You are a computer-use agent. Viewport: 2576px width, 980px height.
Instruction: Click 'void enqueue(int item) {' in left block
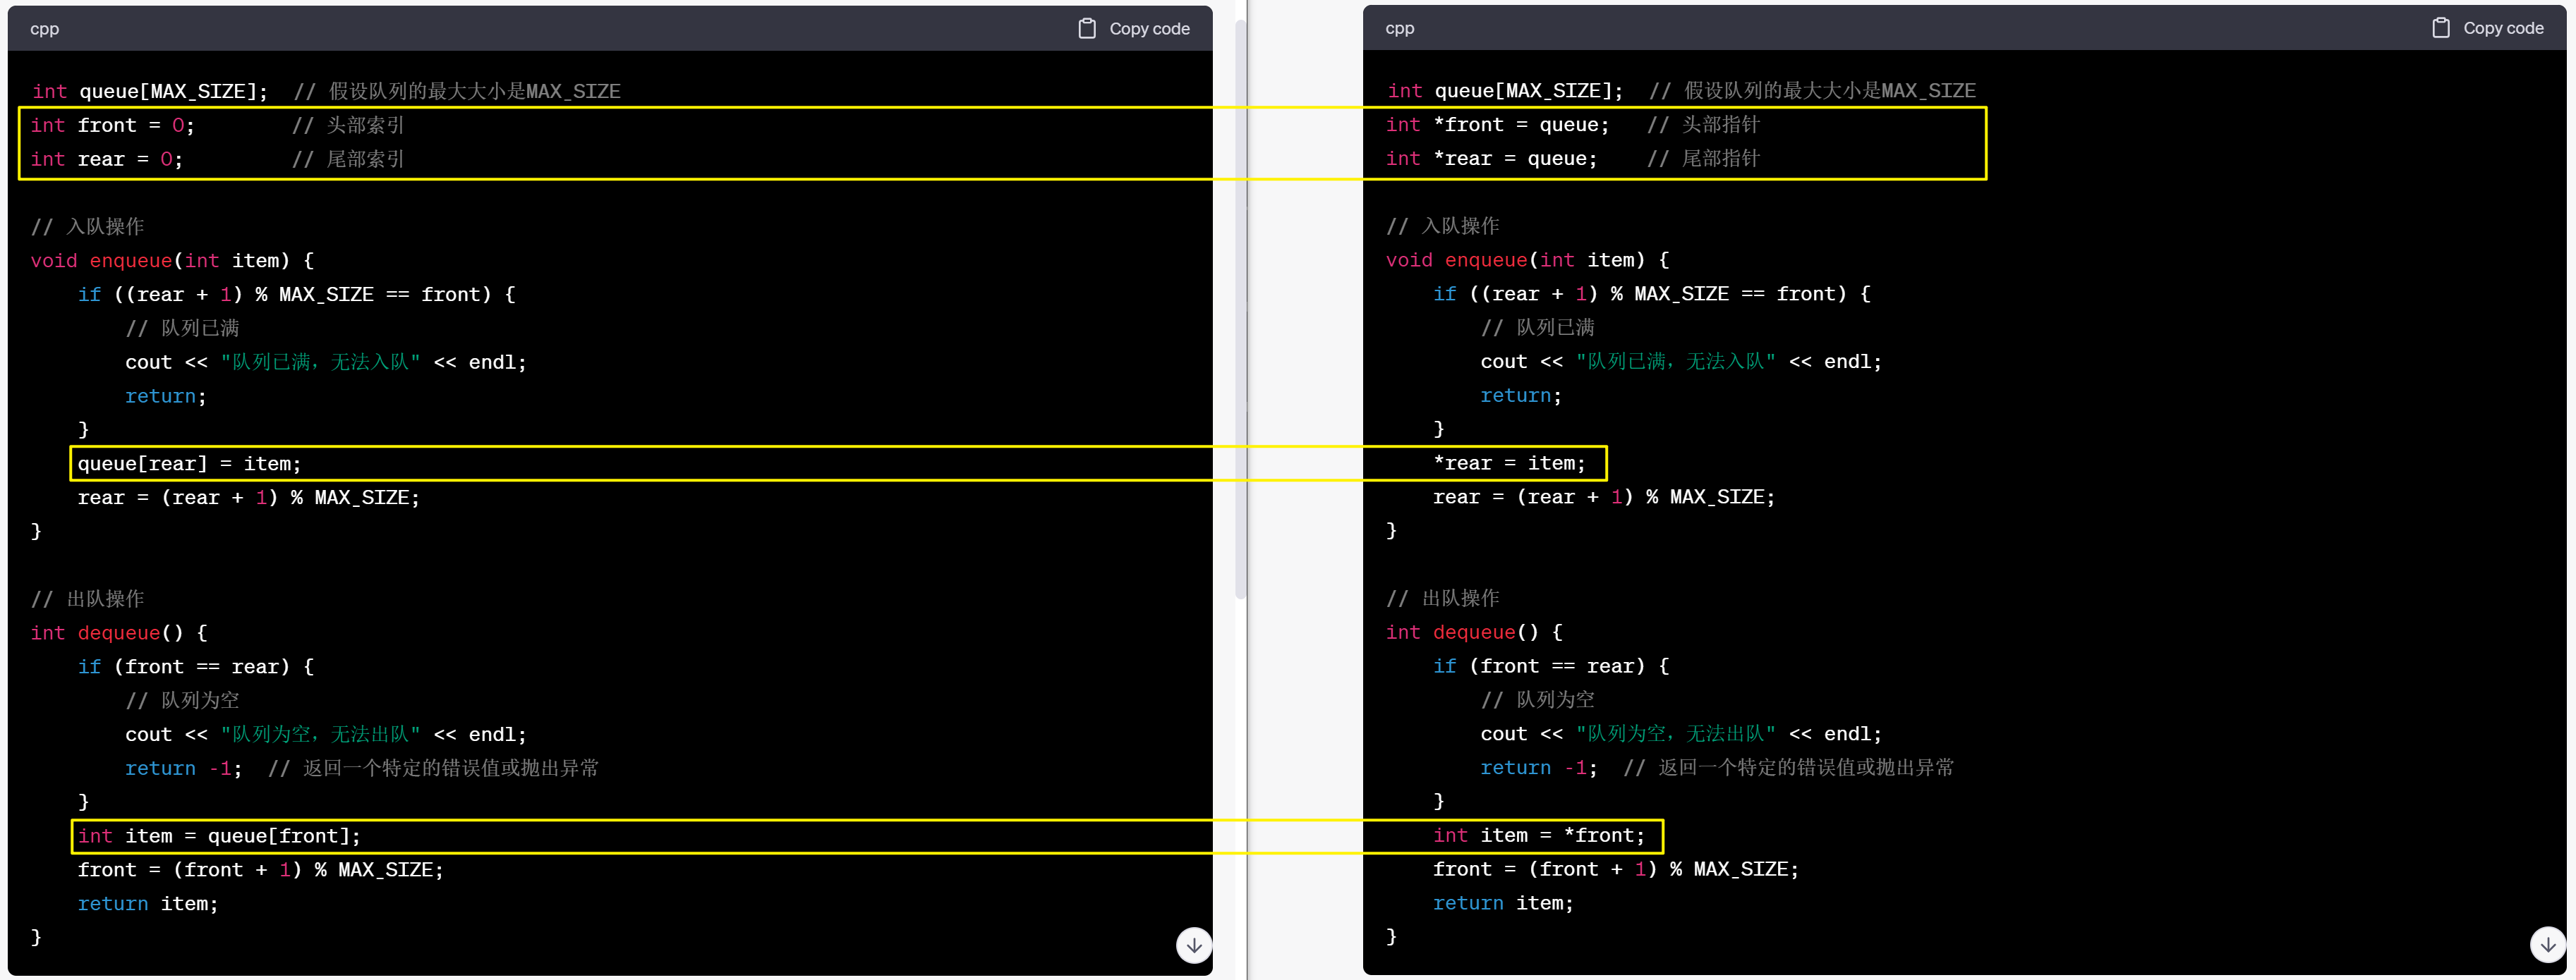pyautogui.click(x=172, y=261)
